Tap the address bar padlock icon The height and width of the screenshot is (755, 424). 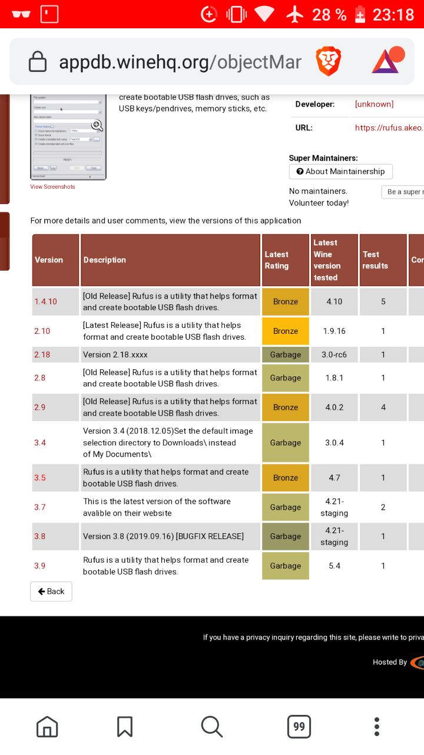(x=37, y=61)
